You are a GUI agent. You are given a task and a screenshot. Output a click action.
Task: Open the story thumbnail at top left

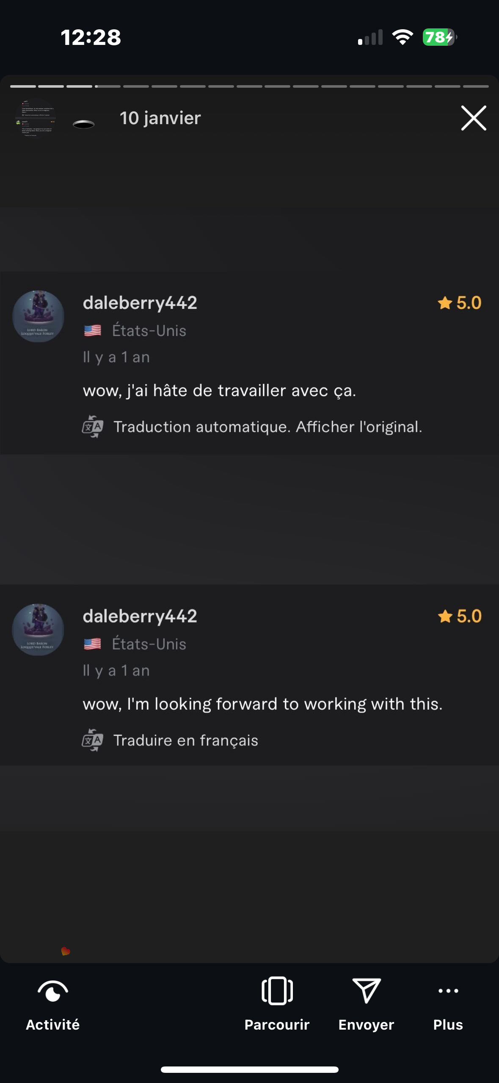coord(36,119)
